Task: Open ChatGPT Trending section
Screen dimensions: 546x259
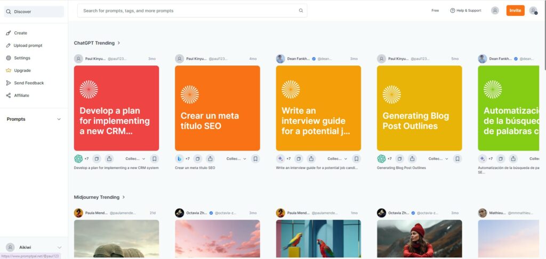Action: click(x=97, y=43)
